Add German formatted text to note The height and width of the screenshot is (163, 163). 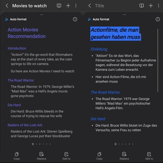(149, 156)
